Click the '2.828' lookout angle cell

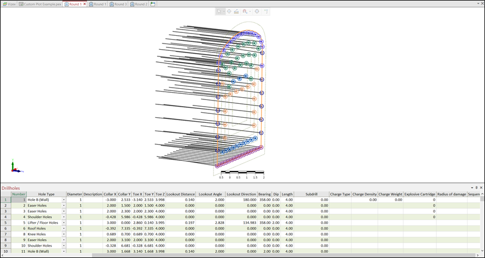point(210,222)
